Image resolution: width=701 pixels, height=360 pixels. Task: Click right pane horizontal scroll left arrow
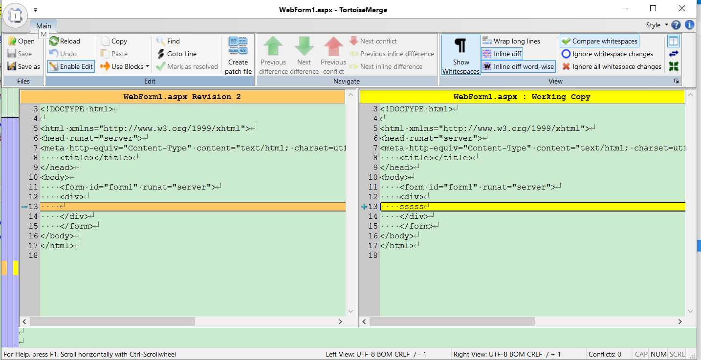tap(364, 322)
